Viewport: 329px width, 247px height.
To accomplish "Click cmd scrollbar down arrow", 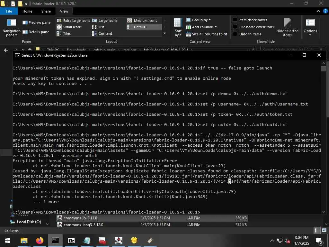I will (x=324, y=212).
